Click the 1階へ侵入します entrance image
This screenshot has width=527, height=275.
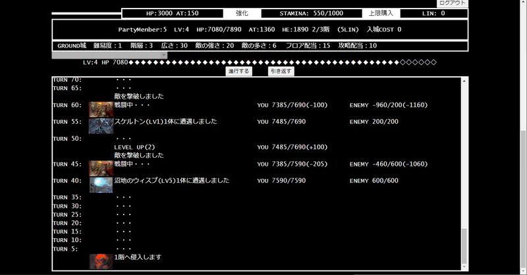coord(101,261)
